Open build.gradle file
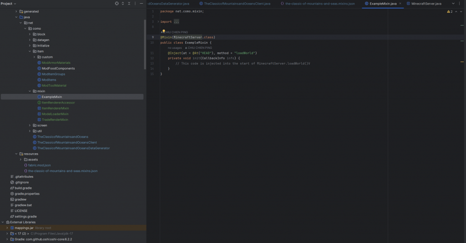Viewport: 466px width, 243px height. 23,188
